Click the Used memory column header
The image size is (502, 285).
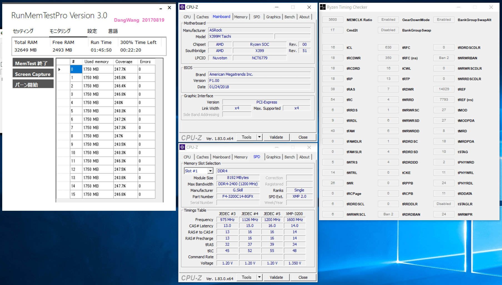pos(98,61)
